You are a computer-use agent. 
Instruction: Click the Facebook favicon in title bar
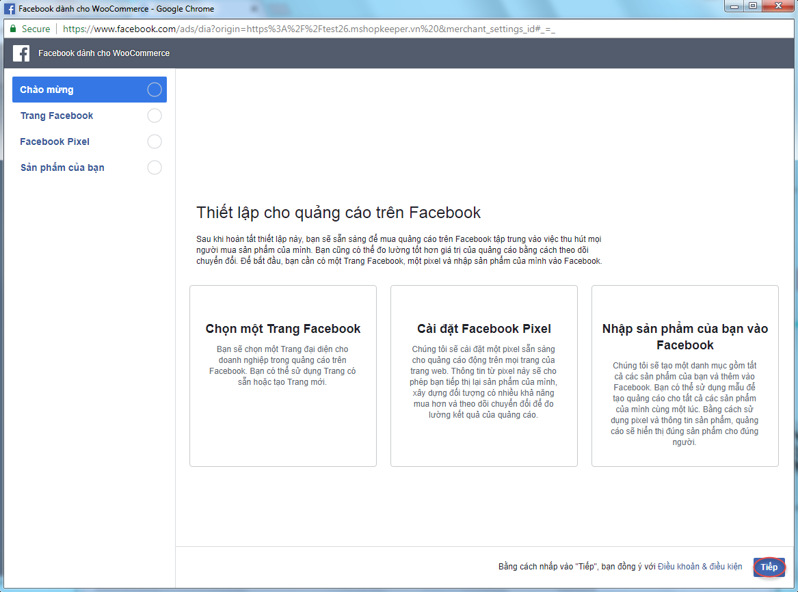(9, 9)
